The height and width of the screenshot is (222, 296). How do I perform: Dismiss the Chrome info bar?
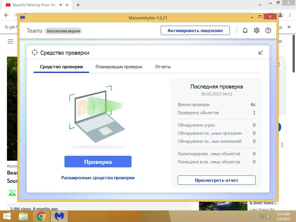(289, 27)
